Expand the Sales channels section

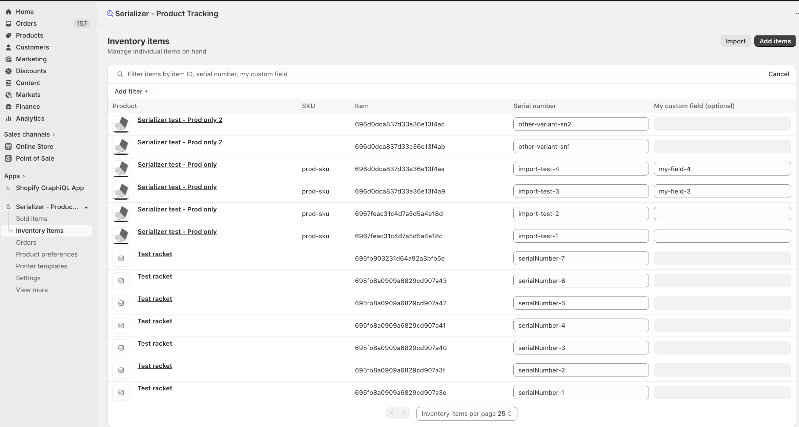54,135
